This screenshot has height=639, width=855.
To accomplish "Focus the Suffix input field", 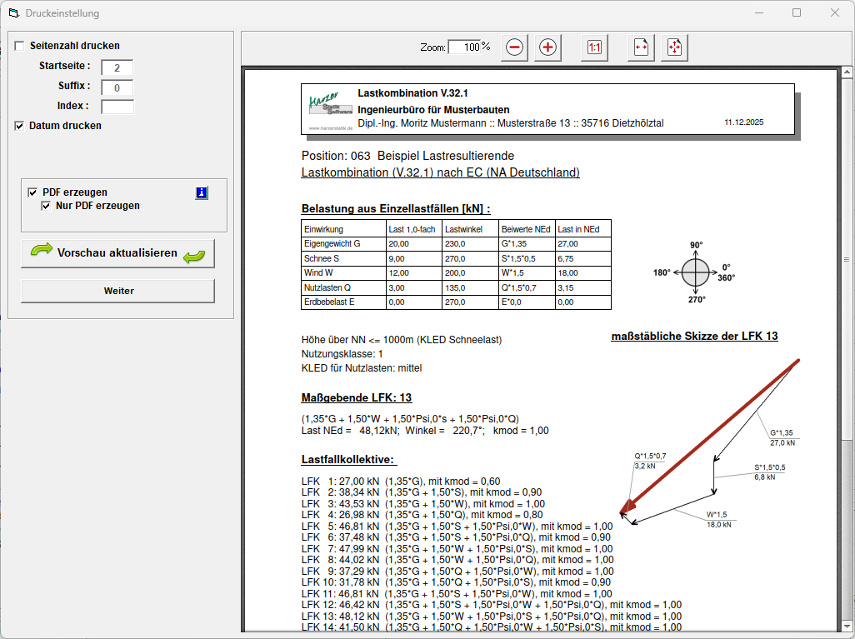I will coord(117,87).
